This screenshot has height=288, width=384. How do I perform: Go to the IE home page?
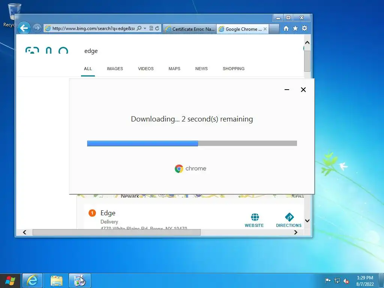point(286,28)
